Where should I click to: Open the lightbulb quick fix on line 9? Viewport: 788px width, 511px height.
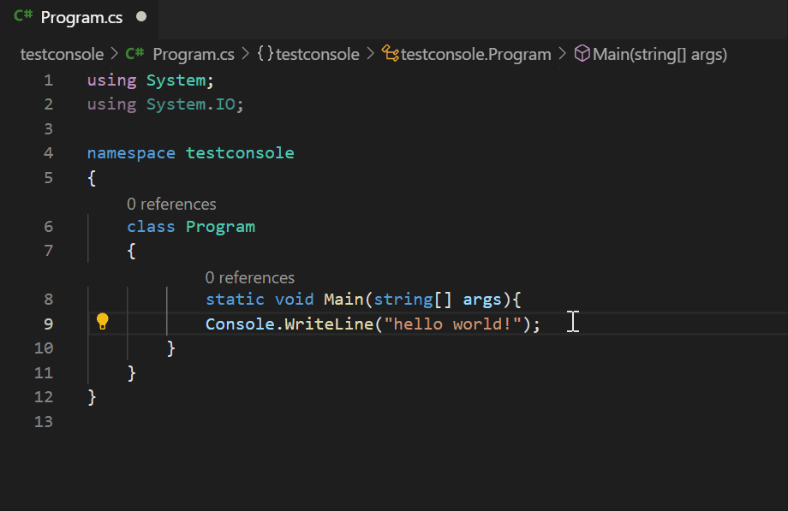[103, 323]
